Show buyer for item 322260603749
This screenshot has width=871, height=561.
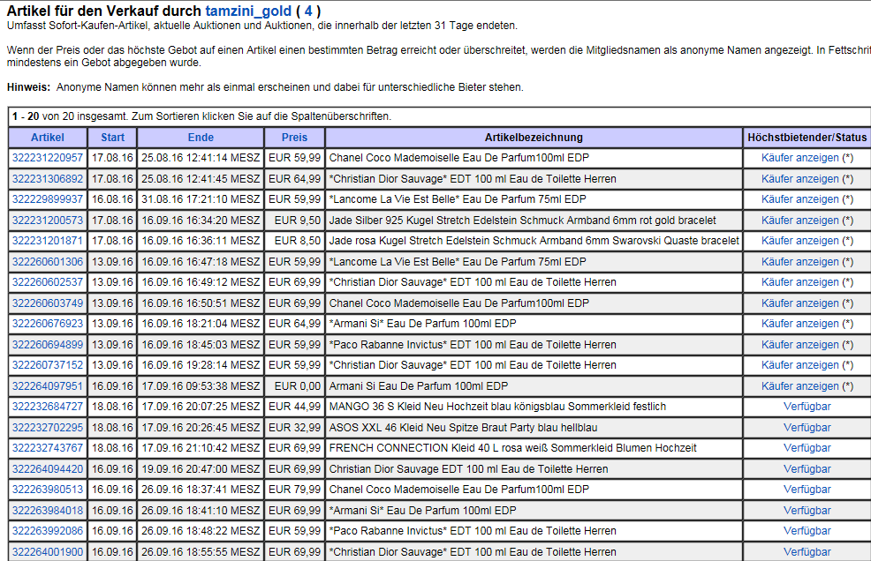click(x=800, y=303)
